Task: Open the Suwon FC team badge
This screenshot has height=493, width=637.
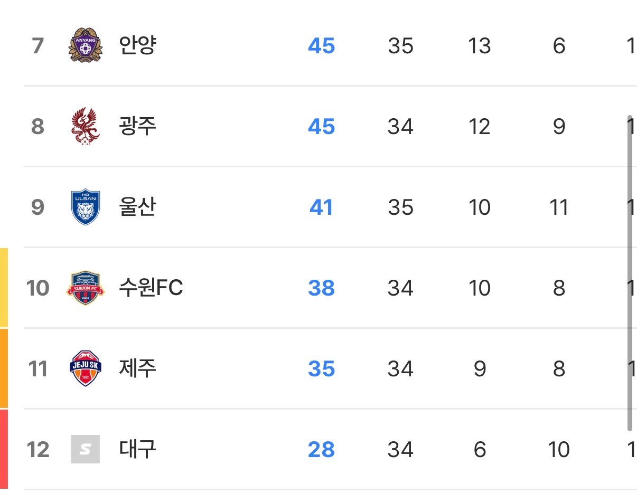Action: [x=85, y=288]
